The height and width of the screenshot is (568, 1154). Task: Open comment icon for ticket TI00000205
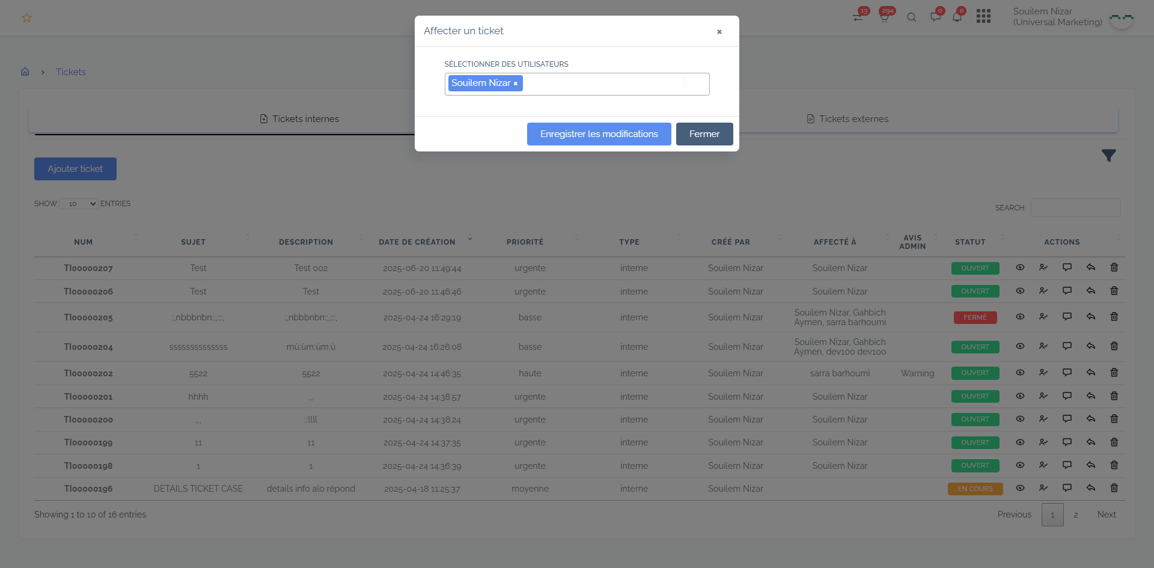[x=1067, y=317]
